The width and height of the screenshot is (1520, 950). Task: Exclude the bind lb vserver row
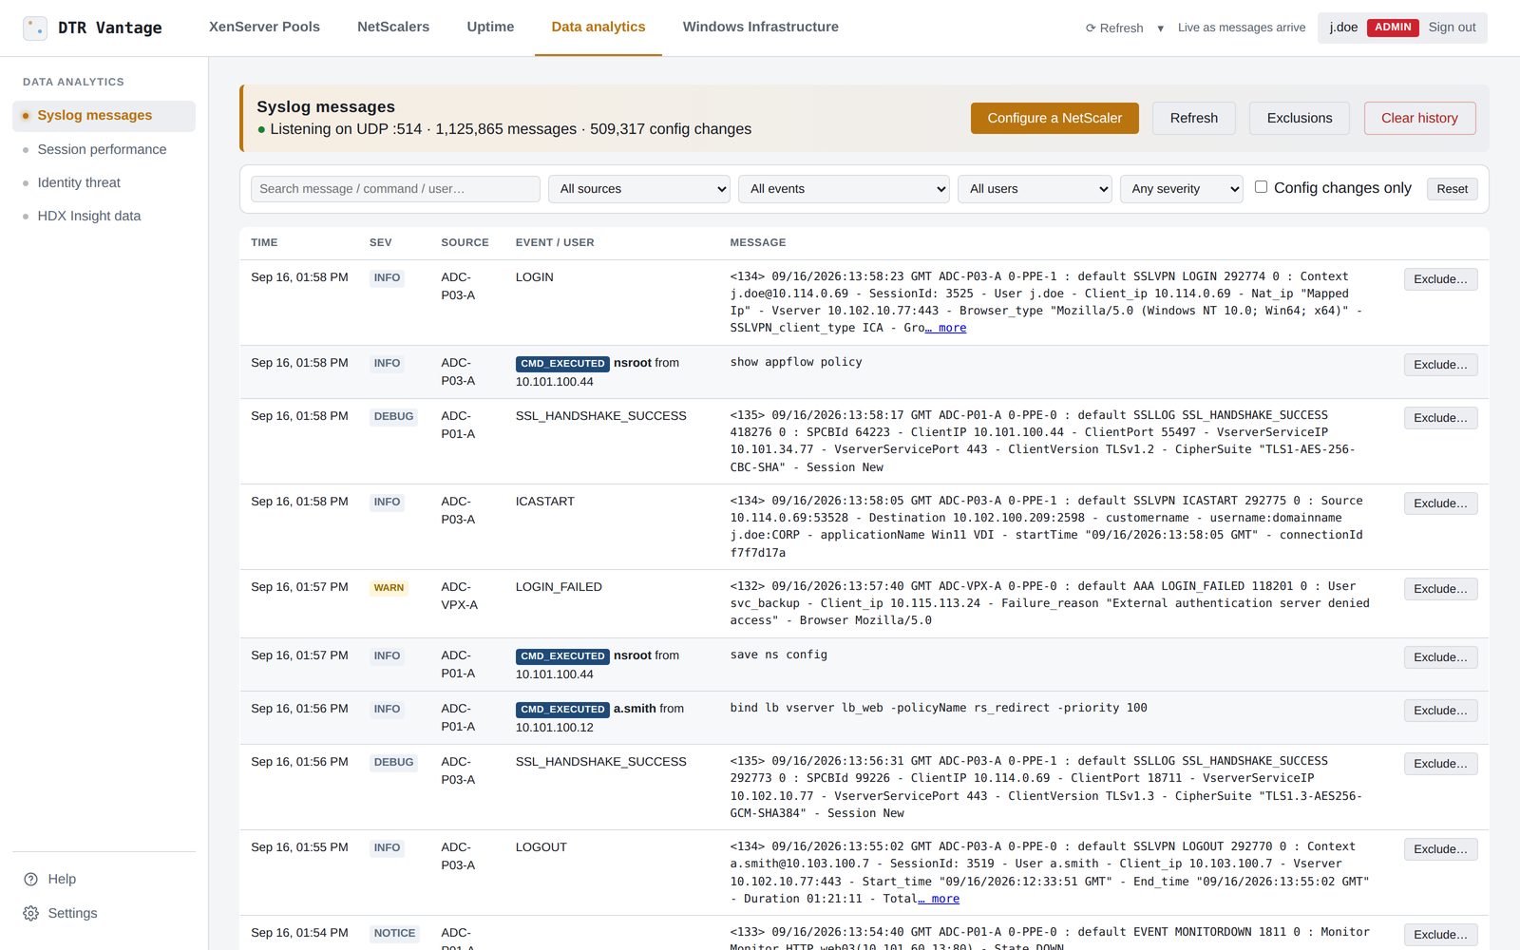pos(1440,711)
